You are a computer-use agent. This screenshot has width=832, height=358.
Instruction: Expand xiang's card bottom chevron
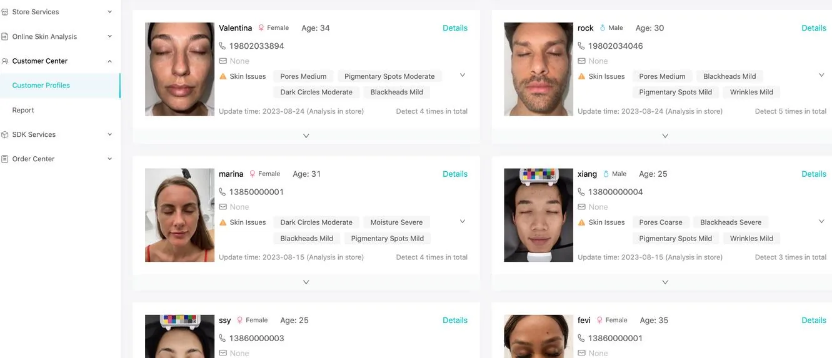point(665,282)
